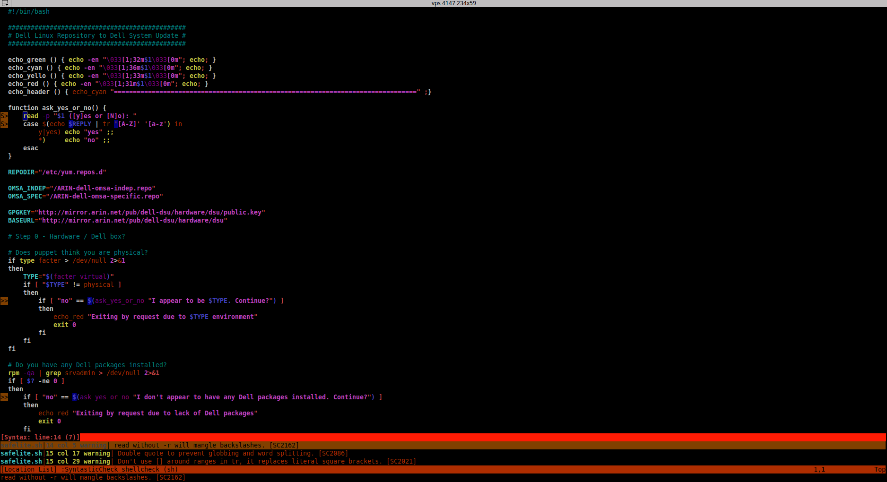The width and height of the screenshot is (887, 482).
Task: Place cursor on function ask_yes_or_no definition
Action: [x=57, y=108]
